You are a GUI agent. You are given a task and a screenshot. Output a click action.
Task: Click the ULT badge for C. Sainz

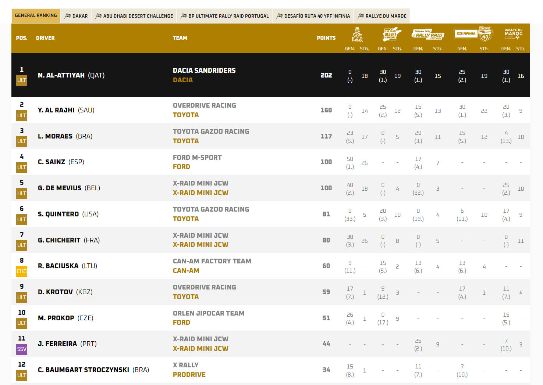pos(22,167)
